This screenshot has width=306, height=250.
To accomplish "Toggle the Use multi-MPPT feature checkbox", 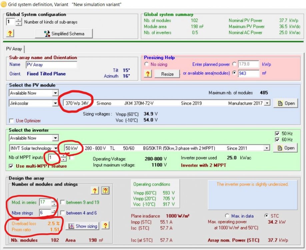I will coord(12,166).
